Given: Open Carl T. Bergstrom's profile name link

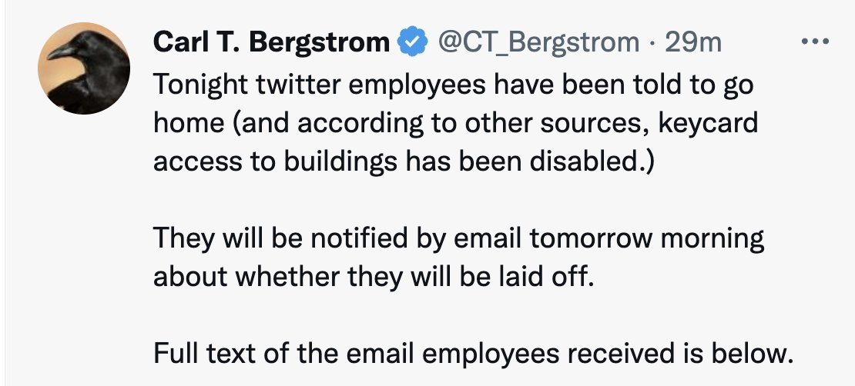Looking at the screenshot, I should coord(272,42).
